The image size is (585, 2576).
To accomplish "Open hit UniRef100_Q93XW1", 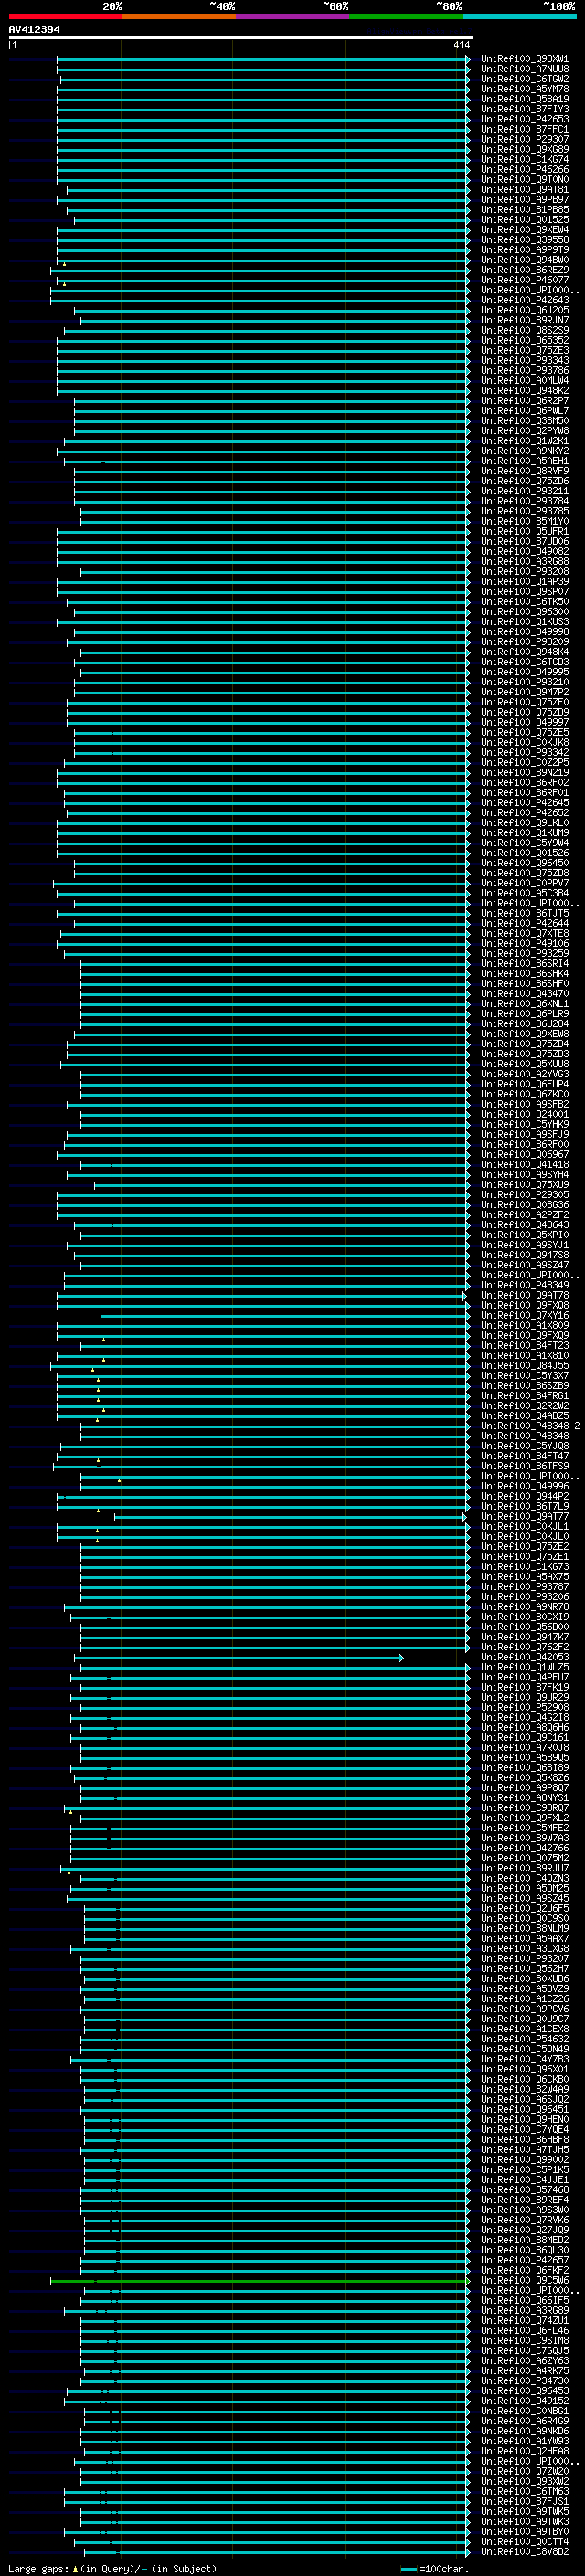I will 525,59.
